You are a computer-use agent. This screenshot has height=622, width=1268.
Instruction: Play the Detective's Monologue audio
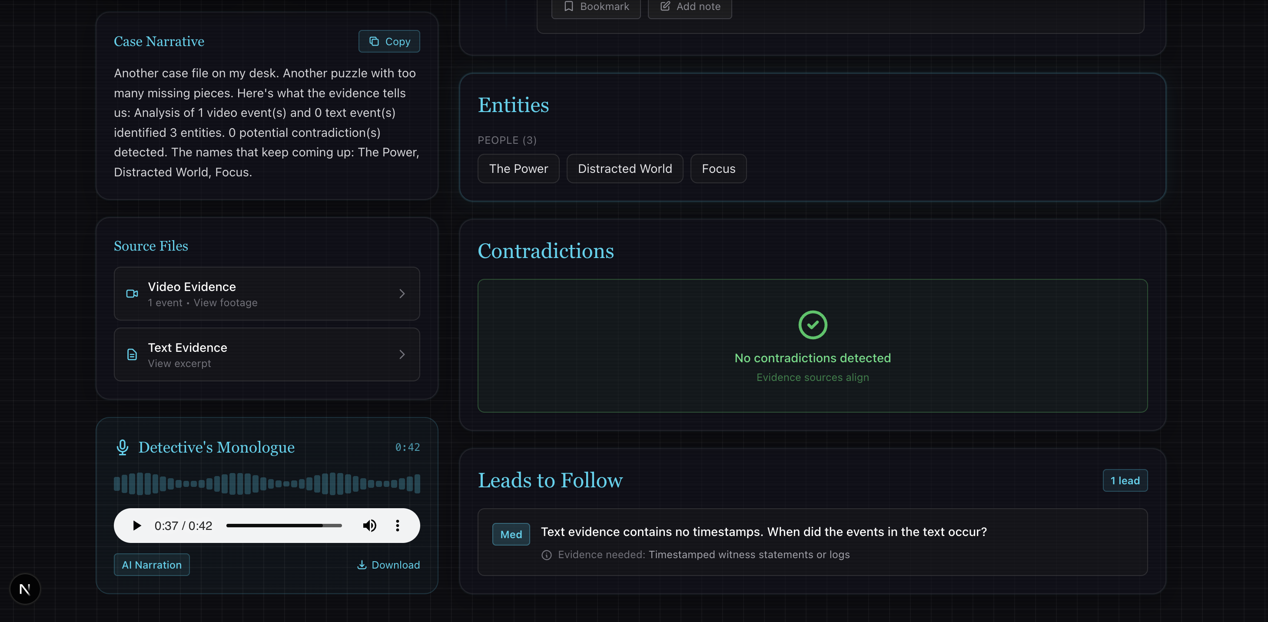[137, 526]
